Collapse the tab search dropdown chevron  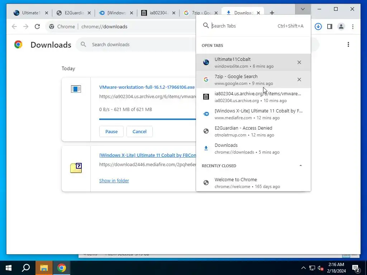click(x=302, y=9)
